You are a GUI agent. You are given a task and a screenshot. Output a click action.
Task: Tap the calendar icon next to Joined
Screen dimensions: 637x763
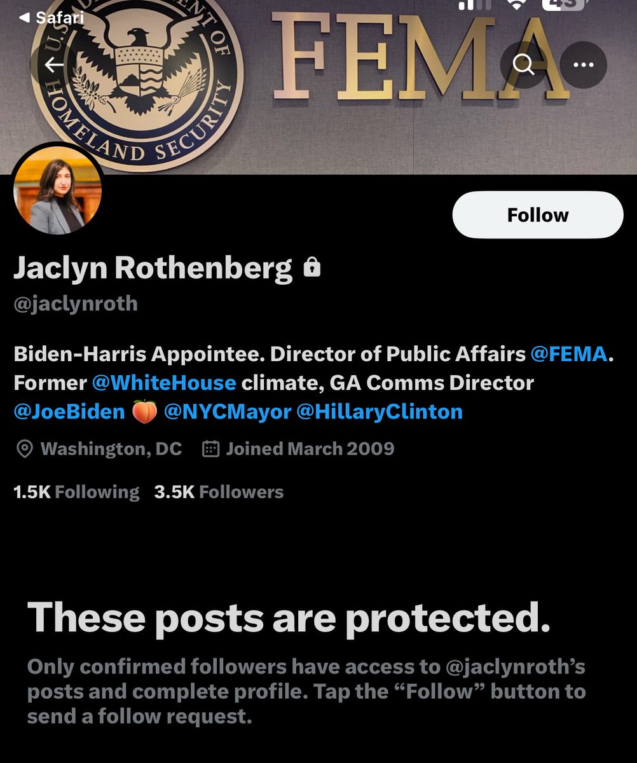(x=210, y=449)
